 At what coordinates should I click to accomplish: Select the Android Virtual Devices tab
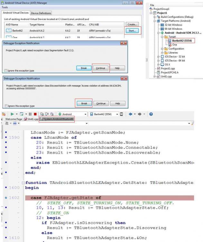(x=16, y=13)
